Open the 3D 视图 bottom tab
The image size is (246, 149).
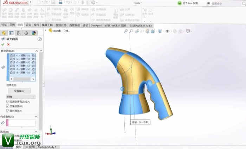[x=30, y=147]
